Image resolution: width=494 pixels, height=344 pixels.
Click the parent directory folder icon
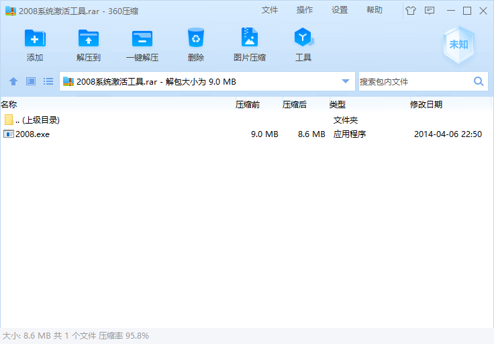[x=9, y=120]
